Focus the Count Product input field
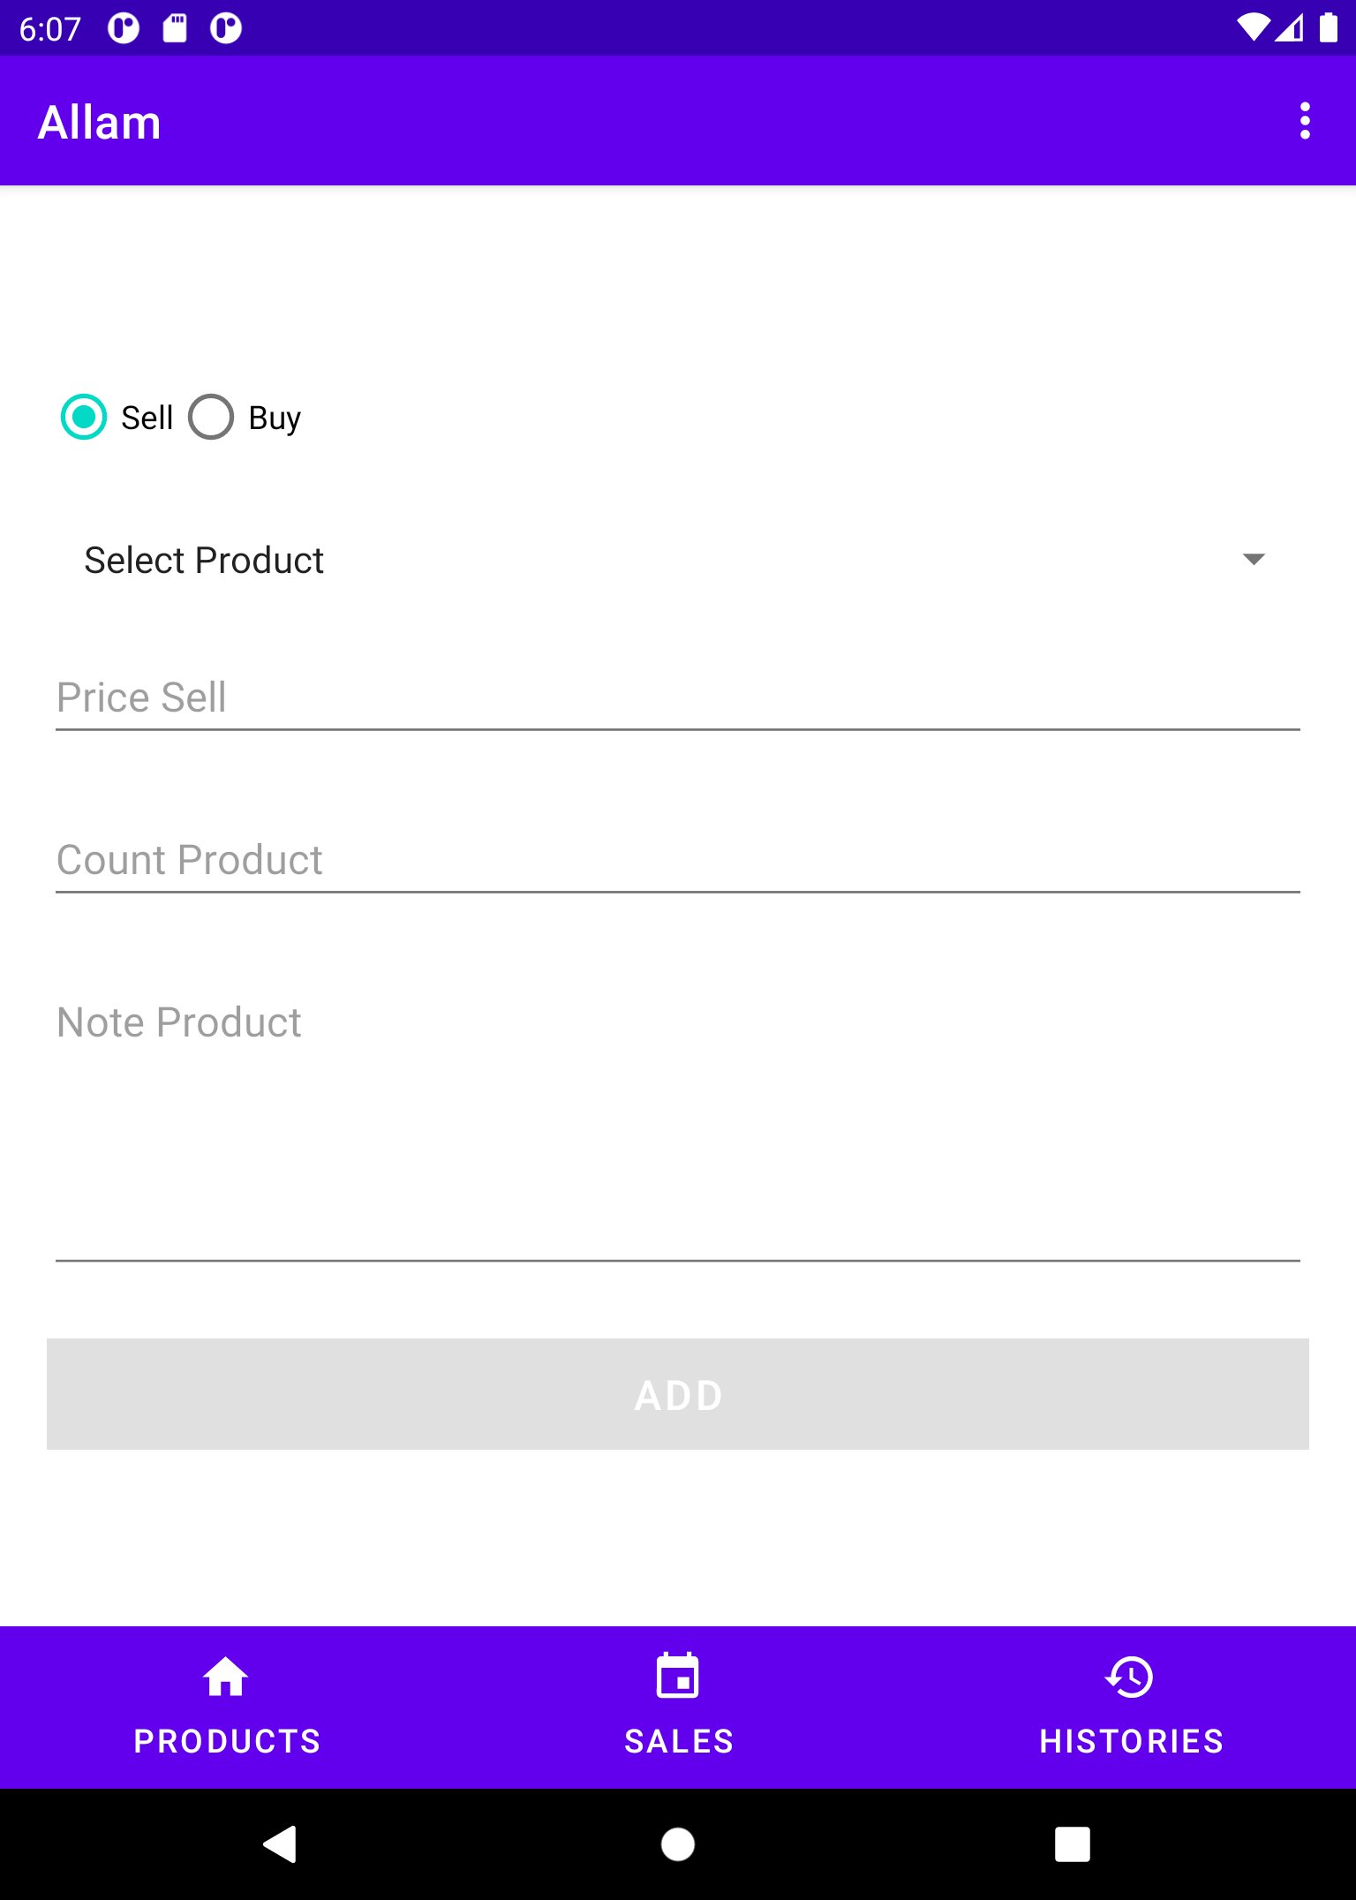1356x1900 pixels. point(678,860)
